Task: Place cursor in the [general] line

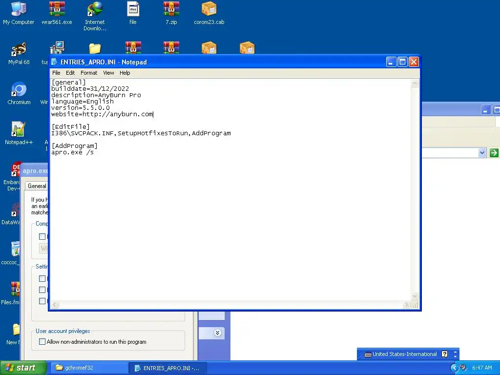Action: 68,82
